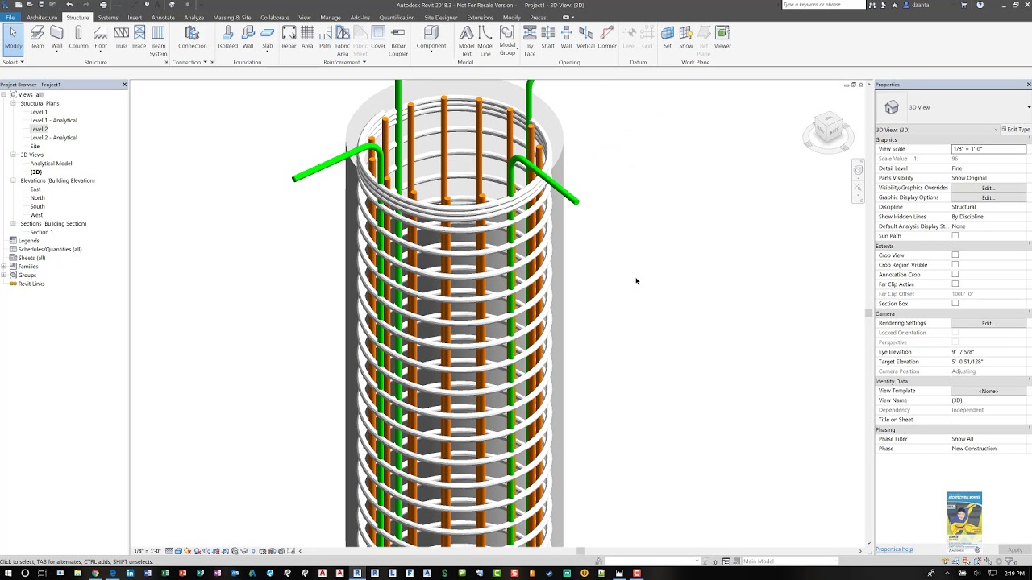
Task: Open the rebar Cover tool
Action: (378, 38)
